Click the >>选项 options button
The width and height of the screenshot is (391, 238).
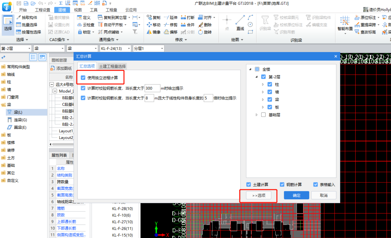[x=259, y=195]
